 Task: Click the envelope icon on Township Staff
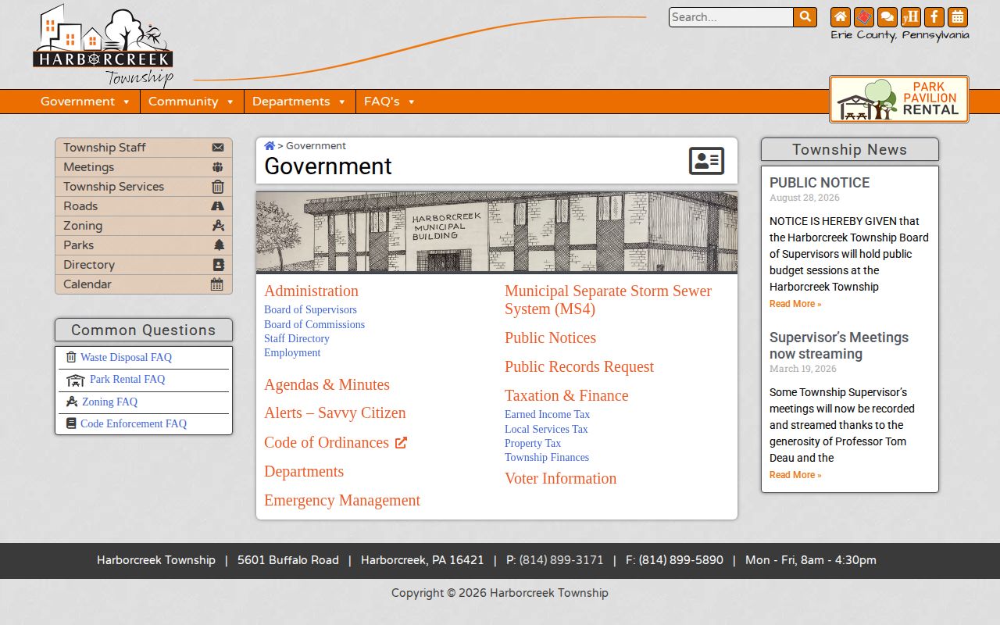(x=218, y=148)
